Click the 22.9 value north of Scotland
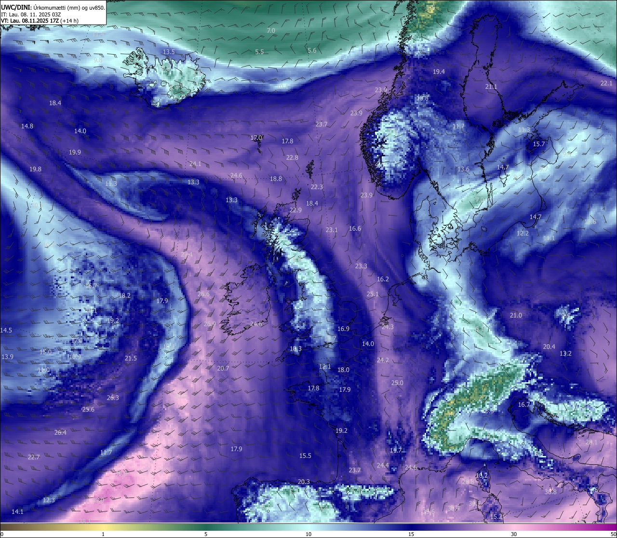617x538 pixels. [x=295, y=210]
